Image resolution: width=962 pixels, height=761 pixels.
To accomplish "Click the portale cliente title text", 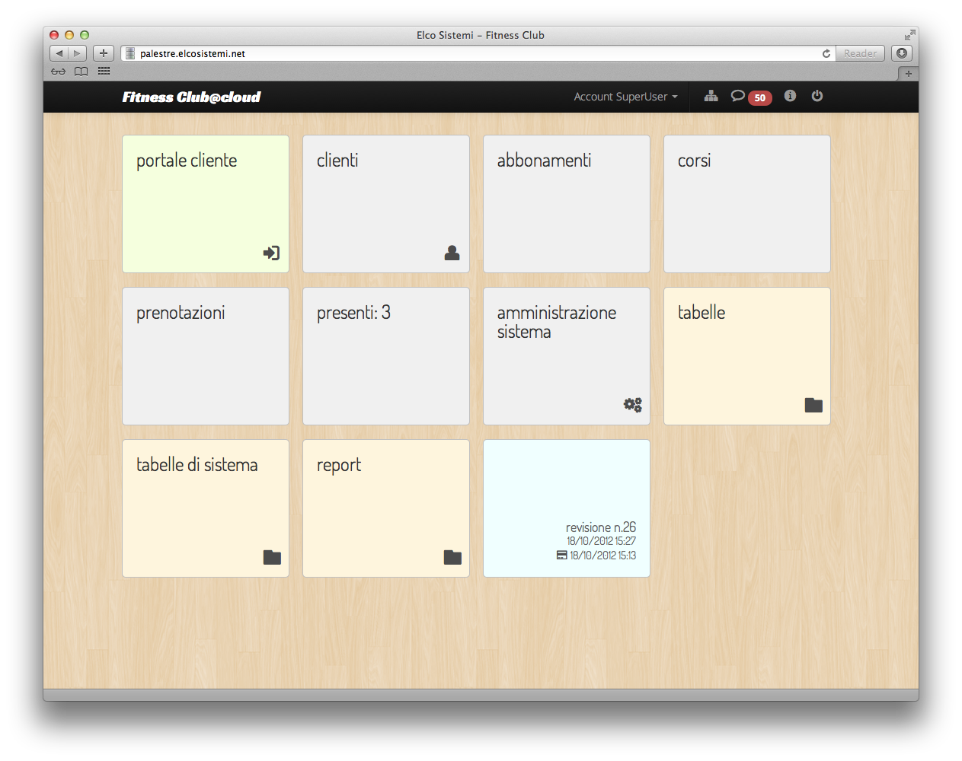I will (x=187, y=161).
